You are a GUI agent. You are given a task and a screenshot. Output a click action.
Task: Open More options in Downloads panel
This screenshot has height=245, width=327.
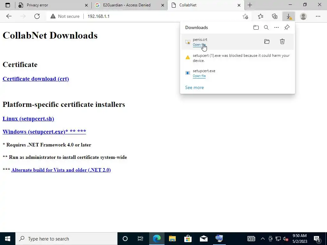277,27
